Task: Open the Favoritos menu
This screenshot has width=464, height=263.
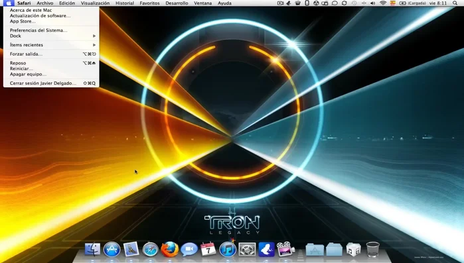Action: click(149, 3)
